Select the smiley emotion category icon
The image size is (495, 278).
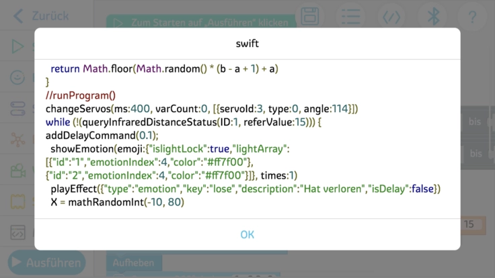click(x=17, y=77)
